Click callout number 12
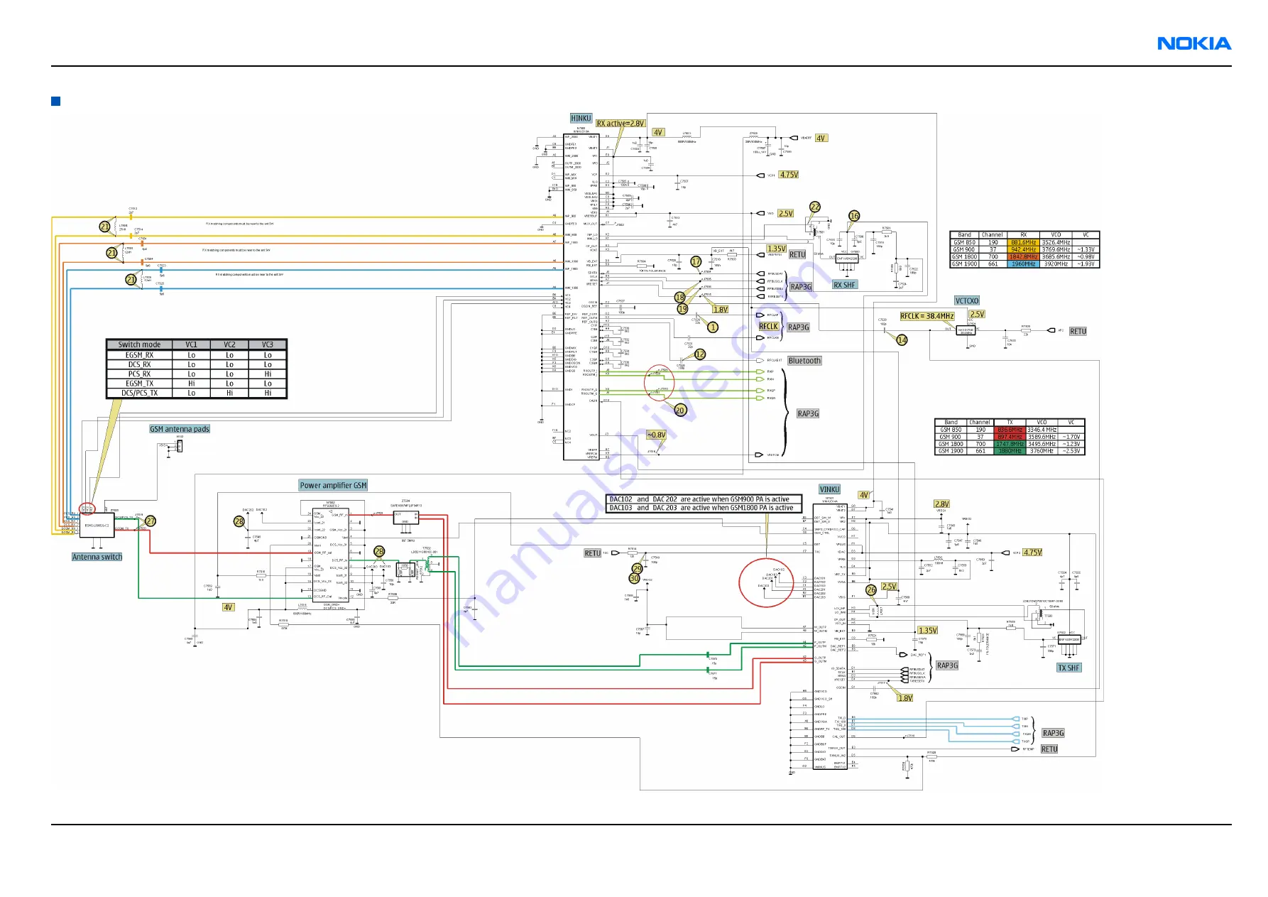 (700, 354)
